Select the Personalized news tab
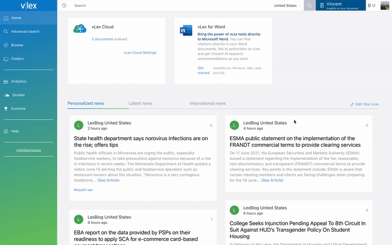Screen dimensions: 392x245 86,103
